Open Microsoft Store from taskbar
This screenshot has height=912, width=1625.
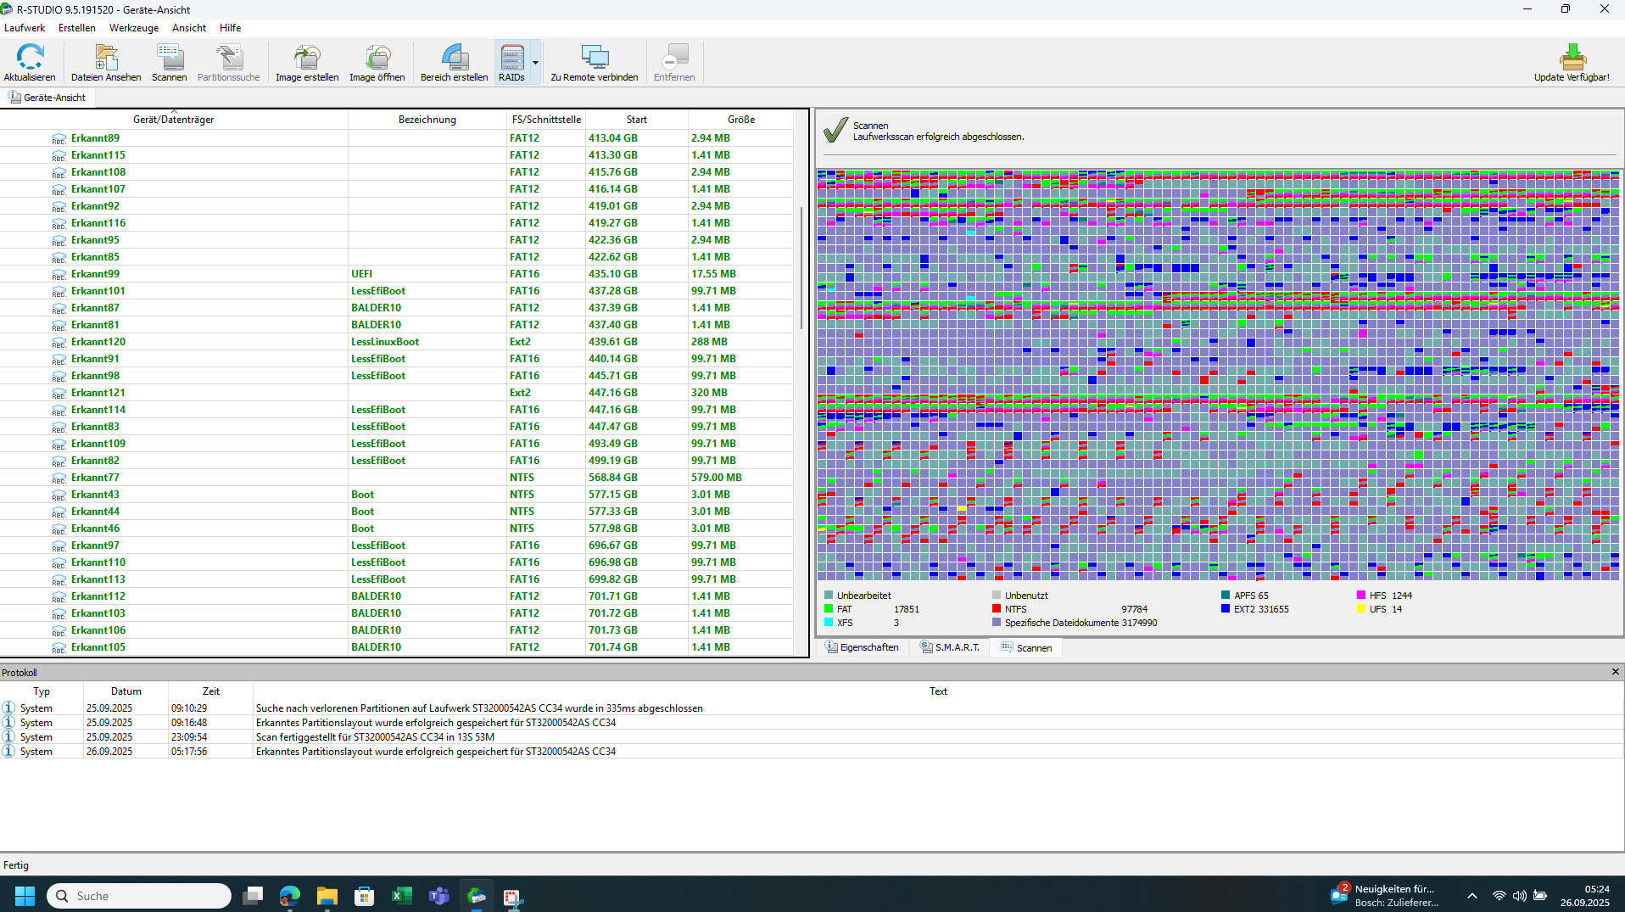pos(364,896)
